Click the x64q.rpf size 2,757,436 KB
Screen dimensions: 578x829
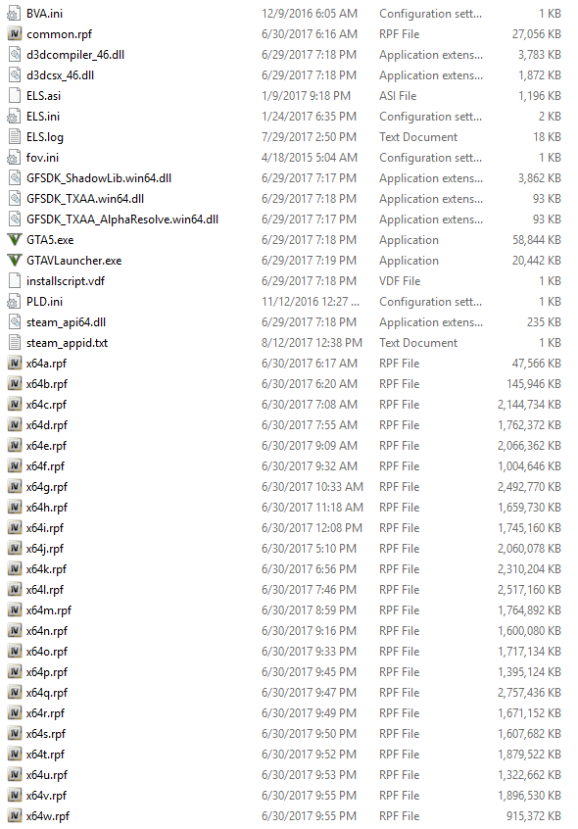point(529,693)
